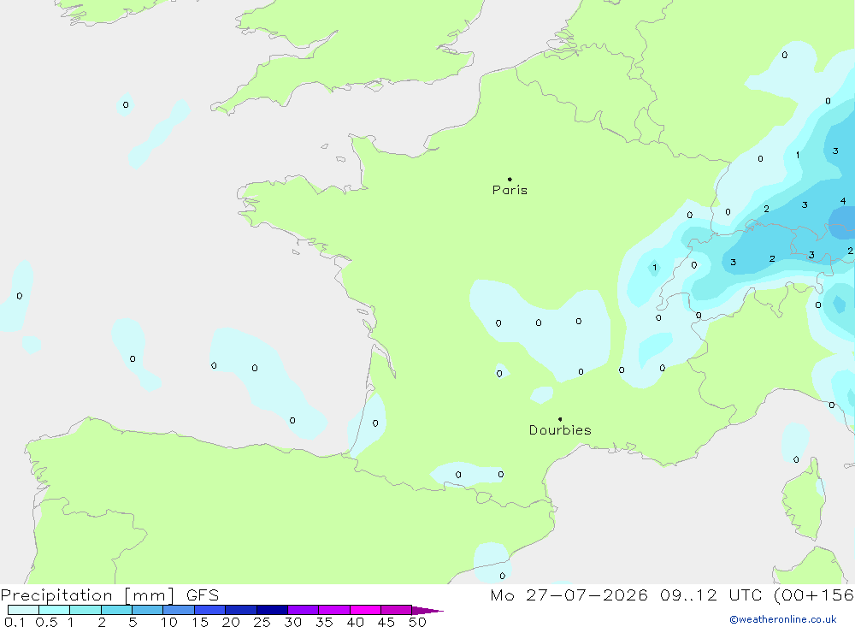The width and height of the screenshot is (855, 627).
Task: Click the 'Precipitation [mm]' title text
Action: (x=87, y=595)
